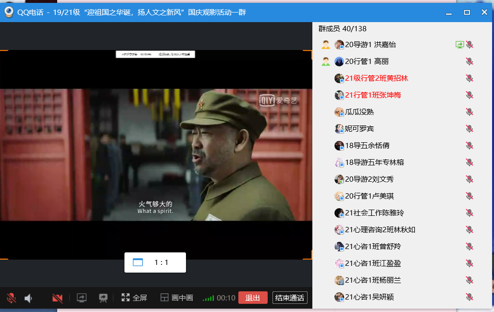Click the share screen icon

[82, 298]
